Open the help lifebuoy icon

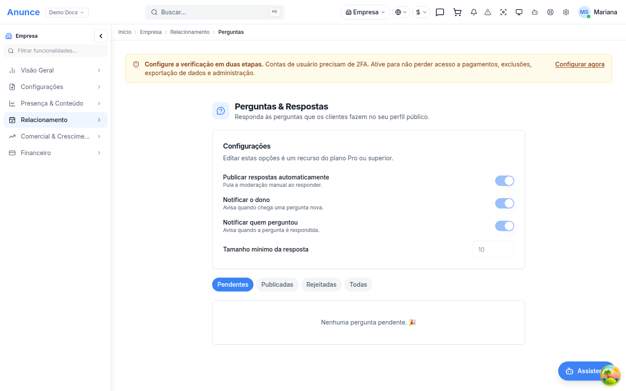coord(550,12)
